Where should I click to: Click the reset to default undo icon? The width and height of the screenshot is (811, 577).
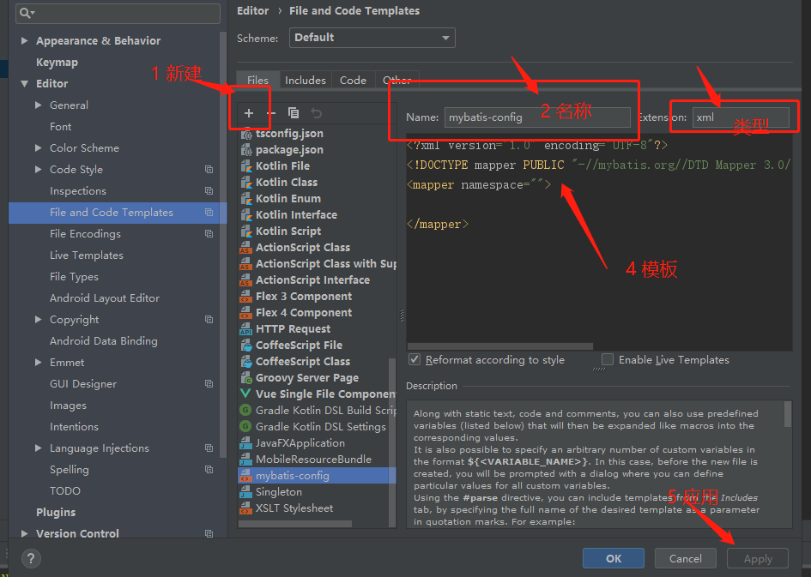316,113
